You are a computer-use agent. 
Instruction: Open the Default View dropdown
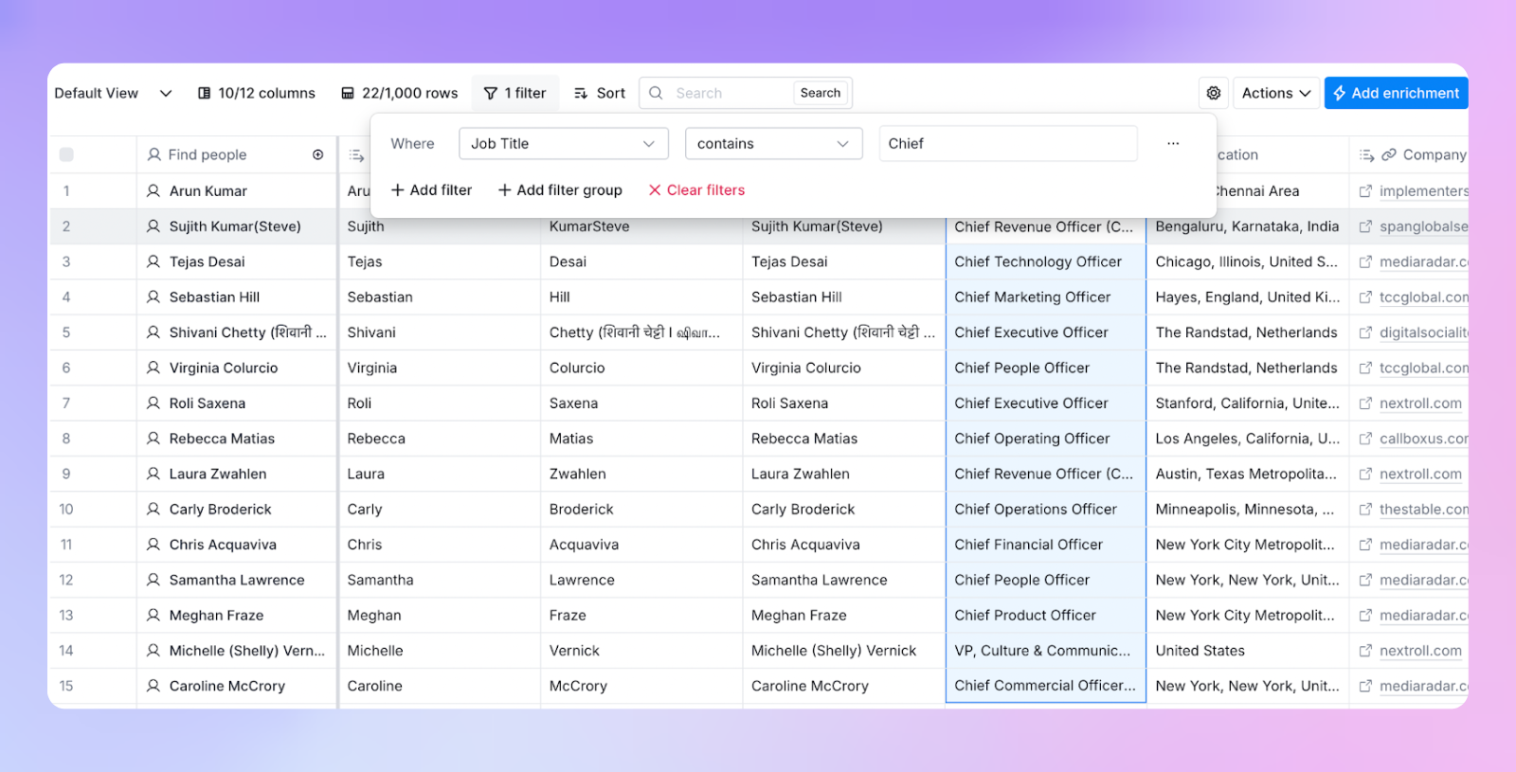tap(113, 93)
